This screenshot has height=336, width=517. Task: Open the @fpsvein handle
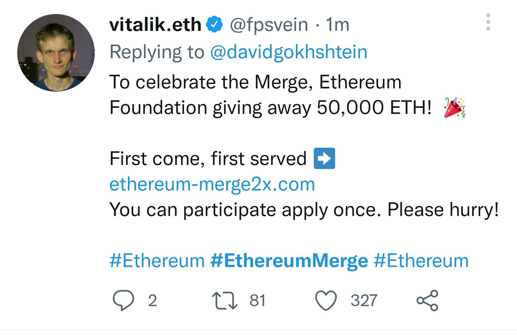269,25
